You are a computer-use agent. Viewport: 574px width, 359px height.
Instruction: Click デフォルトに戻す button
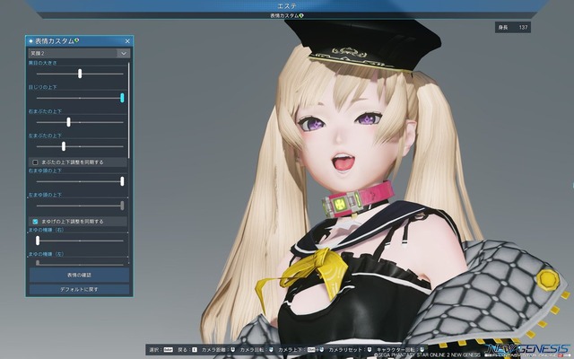79,289
